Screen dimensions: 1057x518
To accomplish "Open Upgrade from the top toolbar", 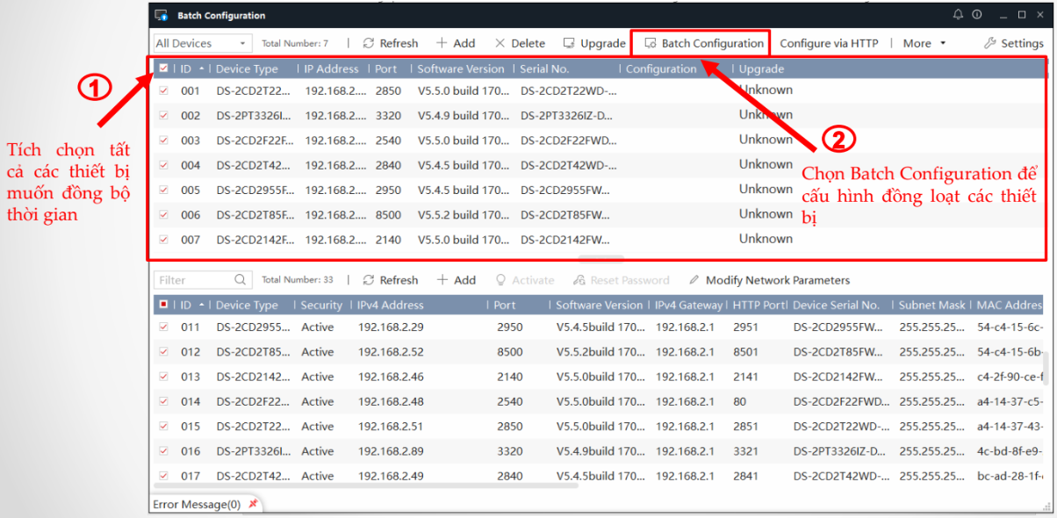I will (594, 43).
